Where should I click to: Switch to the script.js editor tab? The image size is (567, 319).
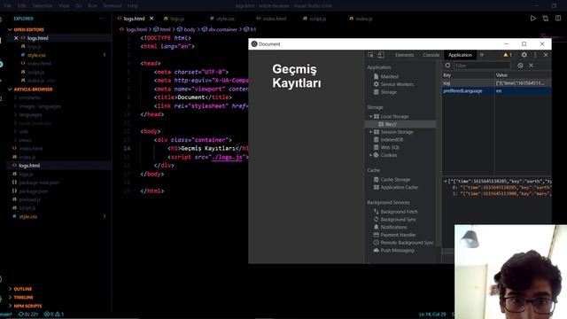[x=315, y=19]
